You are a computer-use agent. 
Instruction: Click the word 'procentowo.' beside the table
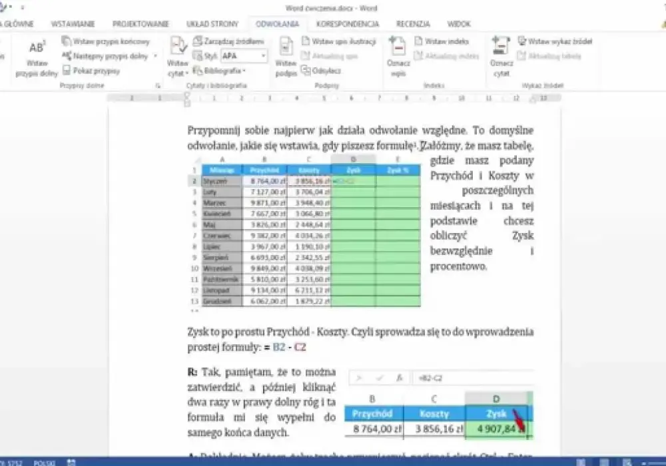(458, 266)
